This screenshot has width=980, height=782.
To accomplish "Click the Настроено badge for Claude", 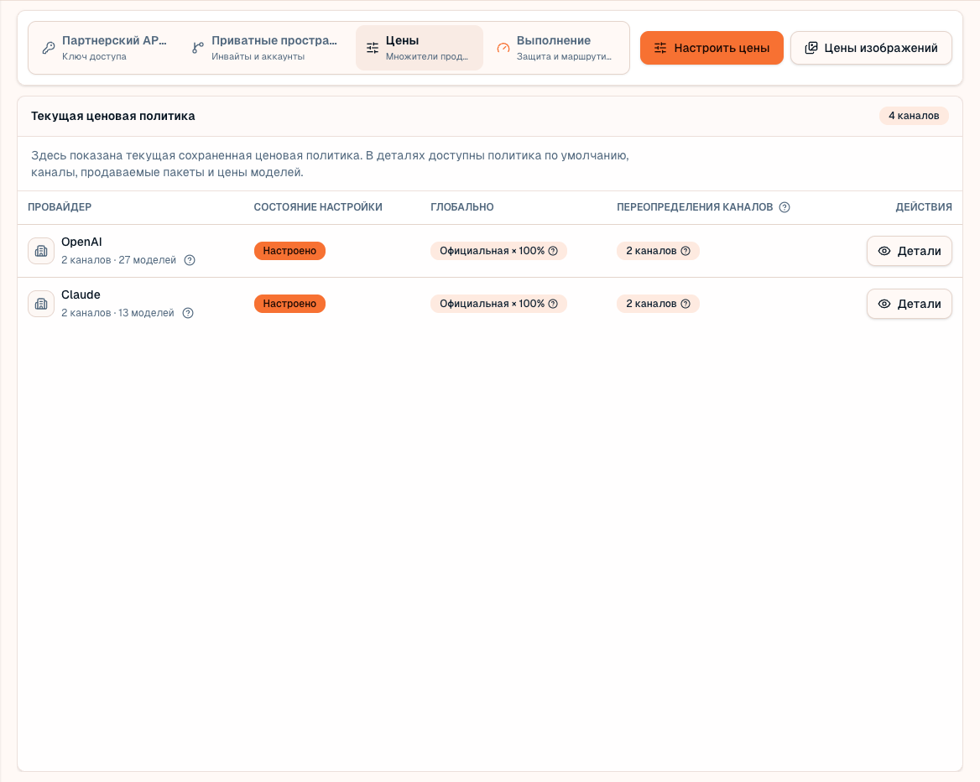I will pyautogui.click(x=289, y=304).
